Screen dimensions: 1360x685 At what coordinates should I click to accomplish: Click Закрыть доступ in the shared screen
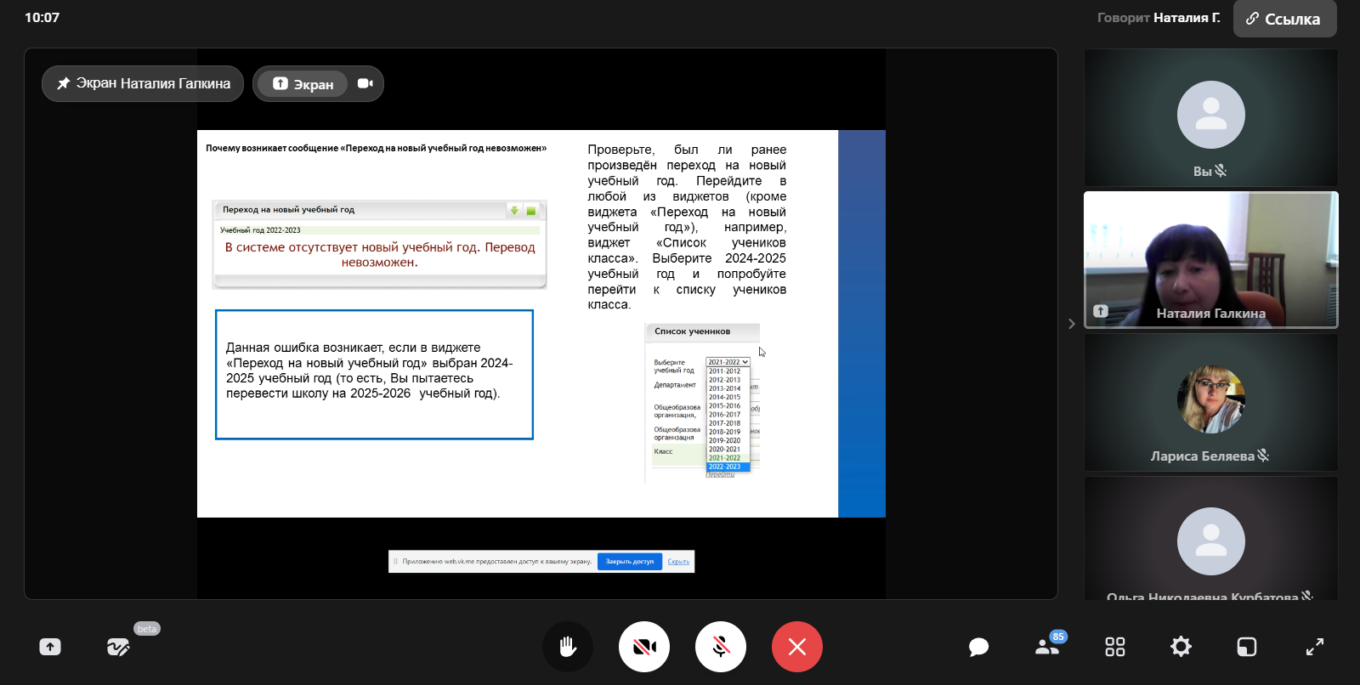pos(629,561)
